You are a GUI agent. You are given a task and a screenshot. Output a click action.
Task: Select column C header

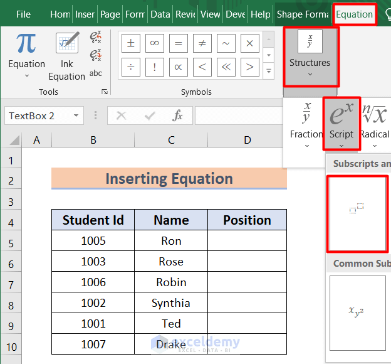tap(171, 140)
